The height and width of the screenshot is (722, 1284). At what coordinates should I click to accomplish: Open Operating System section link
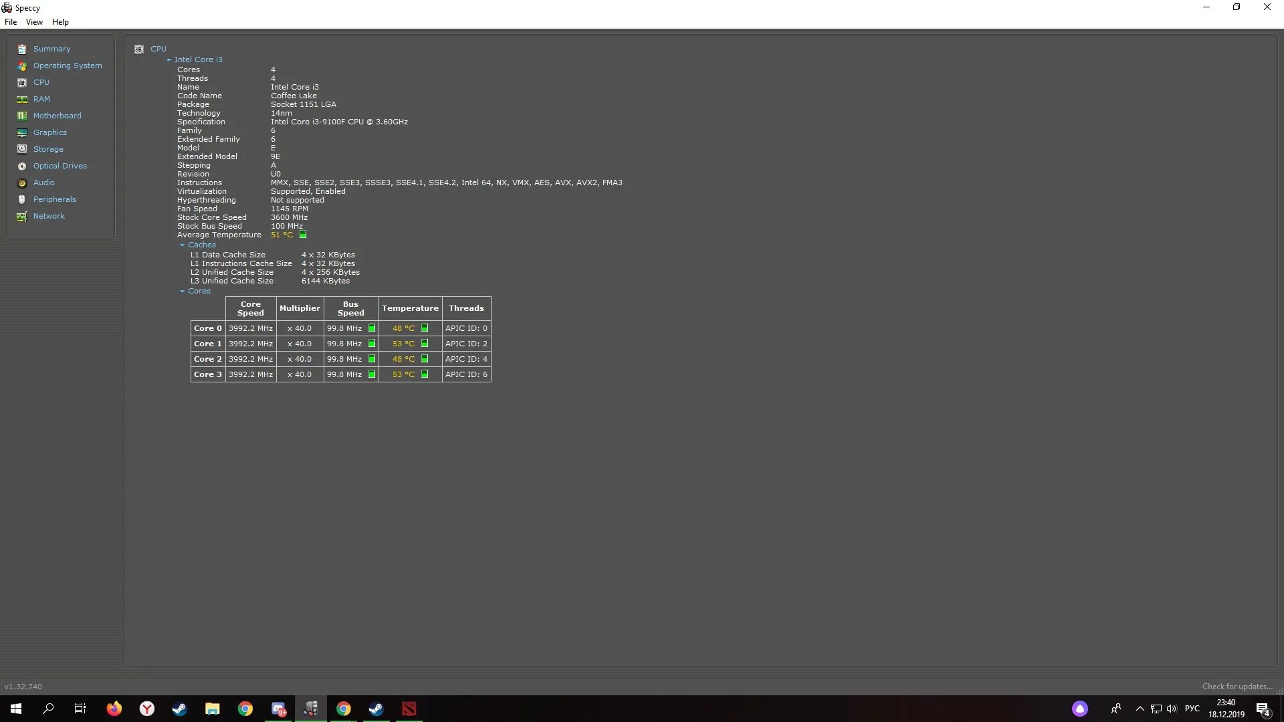pyautogui.click(x=68, y=66)
